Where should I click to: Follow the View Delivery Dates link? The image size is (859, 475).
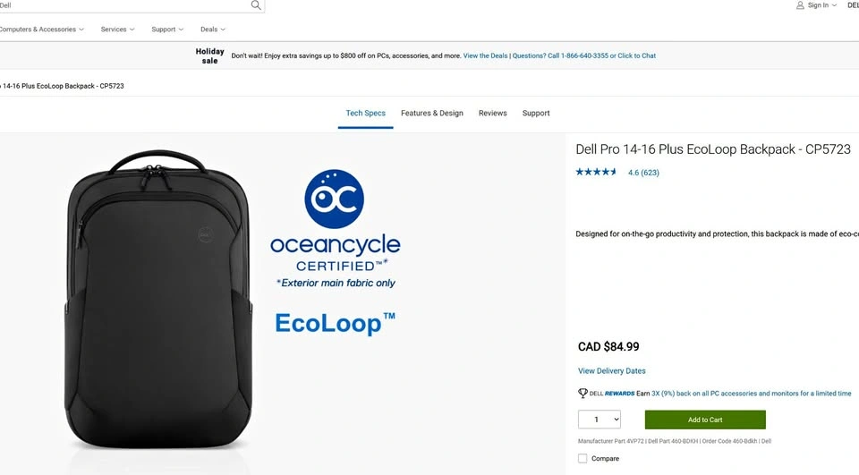click(x=611, y=371)
